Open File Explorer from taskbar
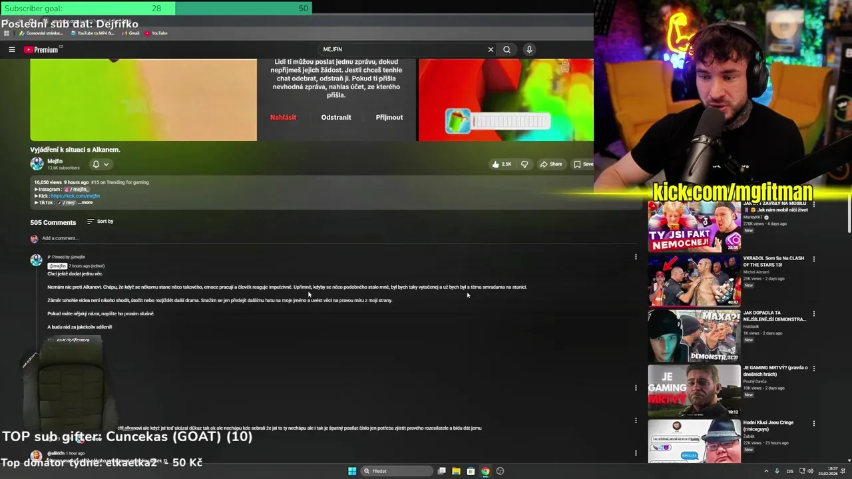 click(x=456, y=471)
